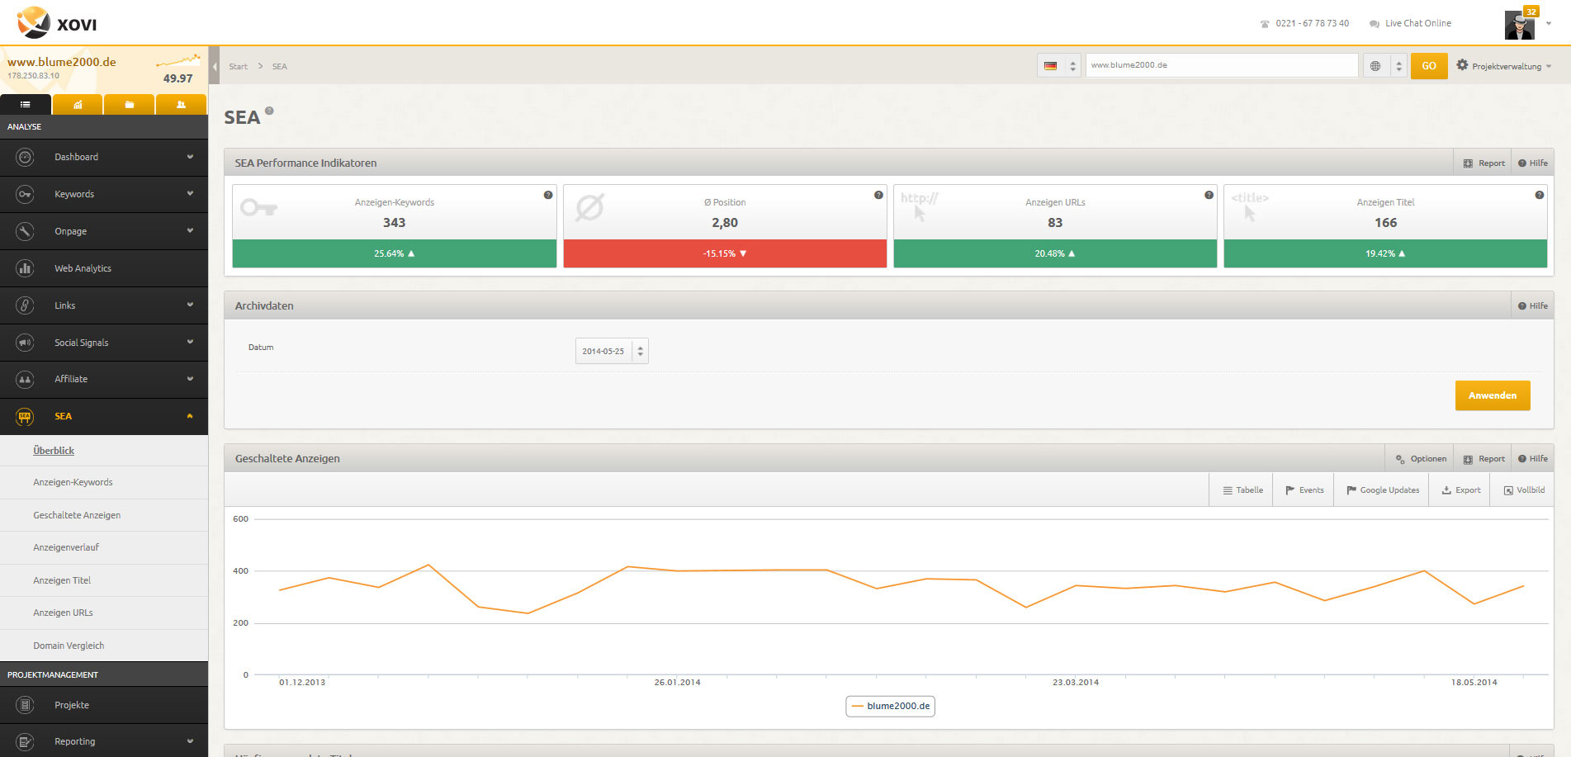Open the list view sidebar tab

(26, 105)
